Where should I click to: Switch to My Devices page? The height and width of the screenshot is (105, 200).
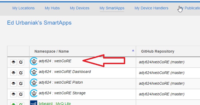(x=80, y=8)
